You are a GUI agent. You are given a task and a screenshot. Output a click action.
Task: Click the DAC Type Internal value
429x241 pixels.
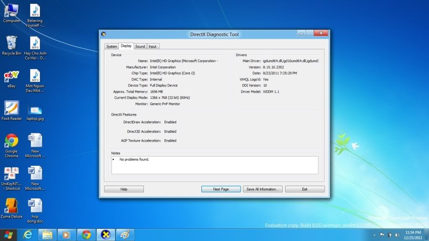pos(156,79)
